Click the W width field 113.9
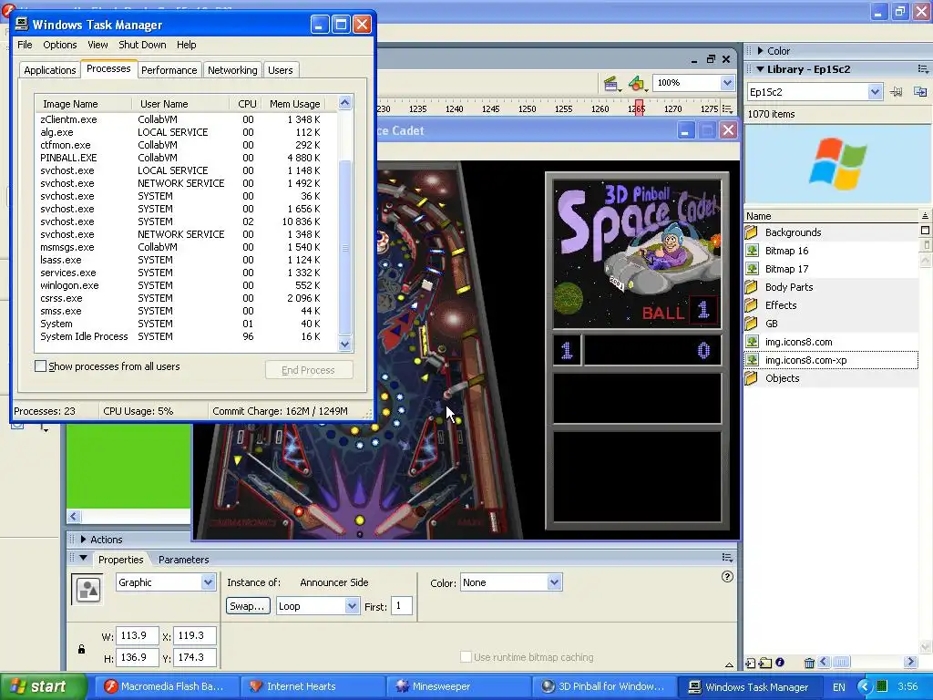The width and height of the screenshot is (933, 700). [137, 635]
